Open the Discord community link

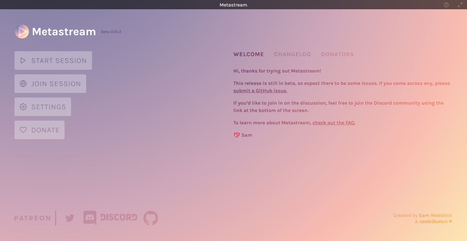click(110, 218)
